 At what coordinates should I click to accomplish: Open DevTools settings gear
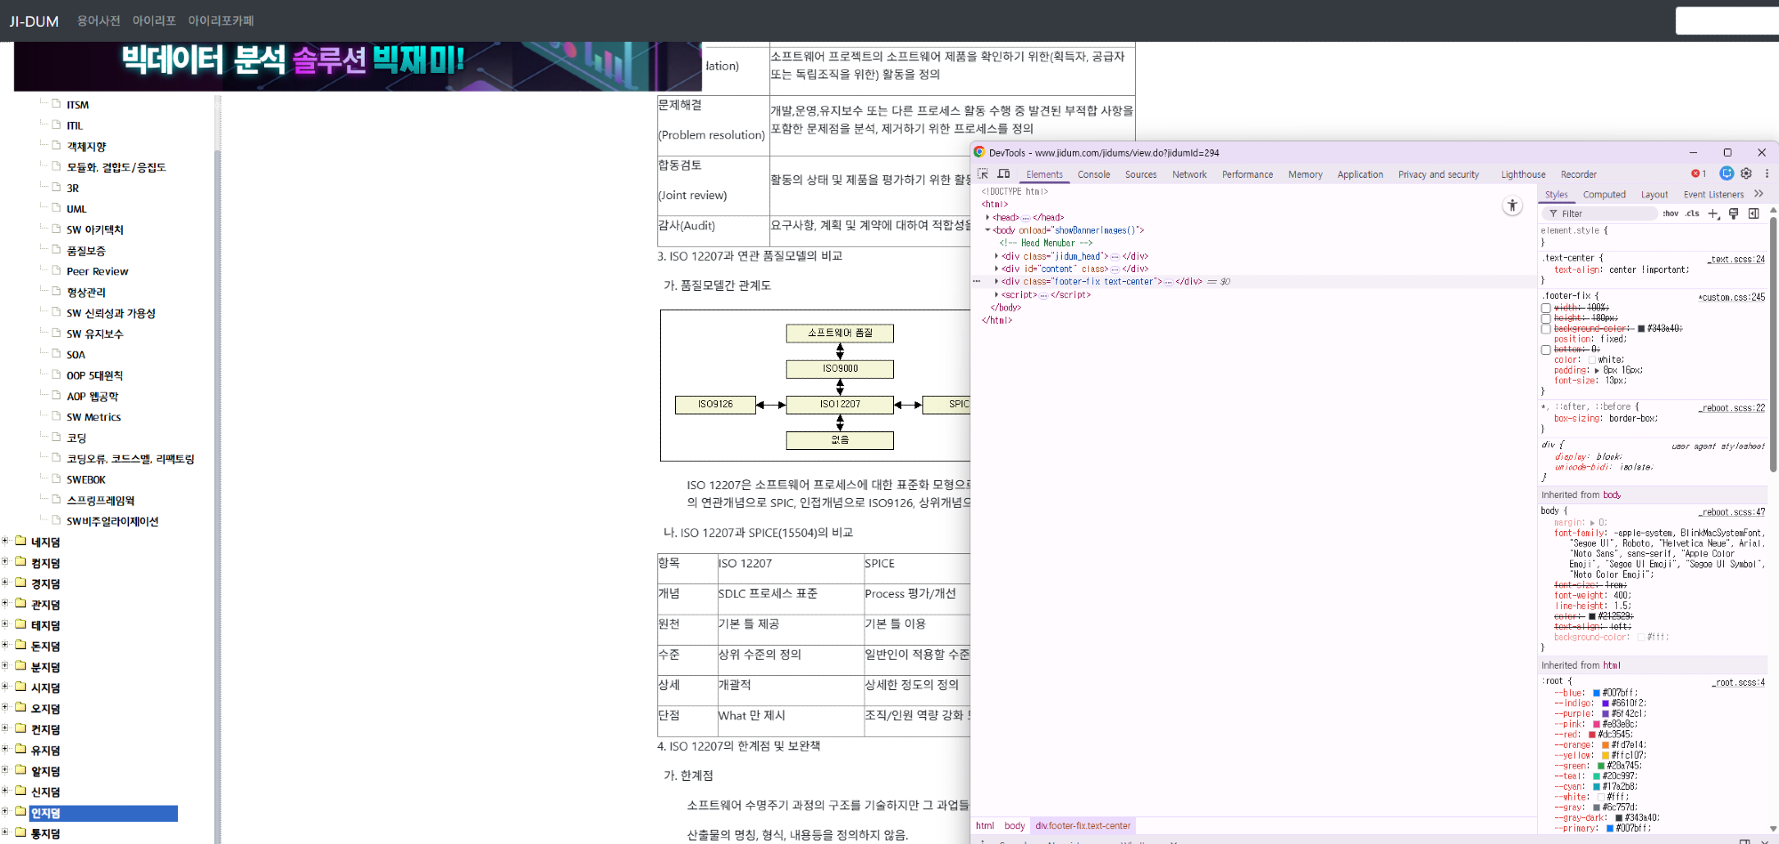pyautogui.click(x=1746, y=174)
